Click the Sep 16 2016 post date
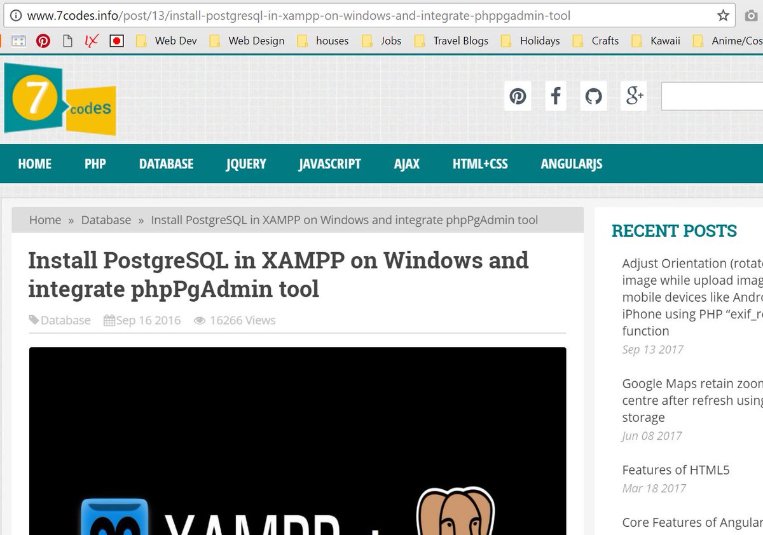Screen dimensions: 763x535 [x=148, y=320]
